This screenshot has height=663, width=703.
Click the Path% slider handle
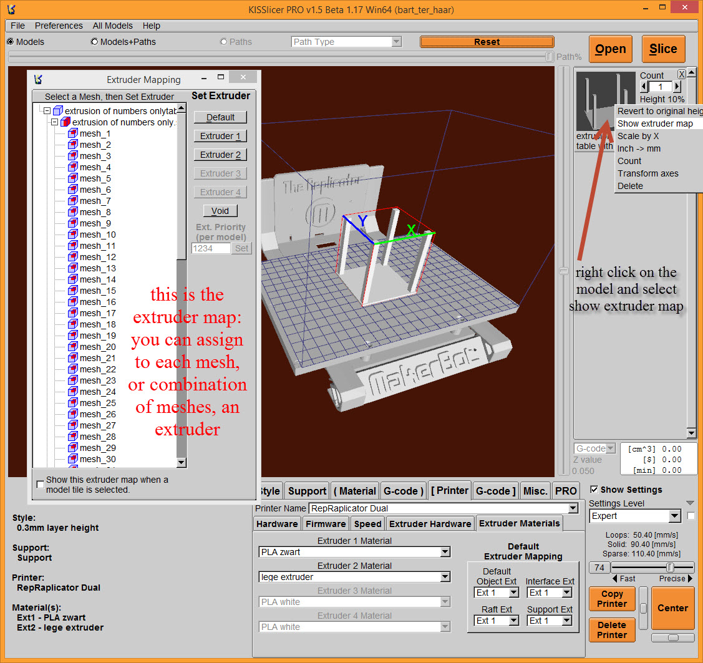[549, 57]
